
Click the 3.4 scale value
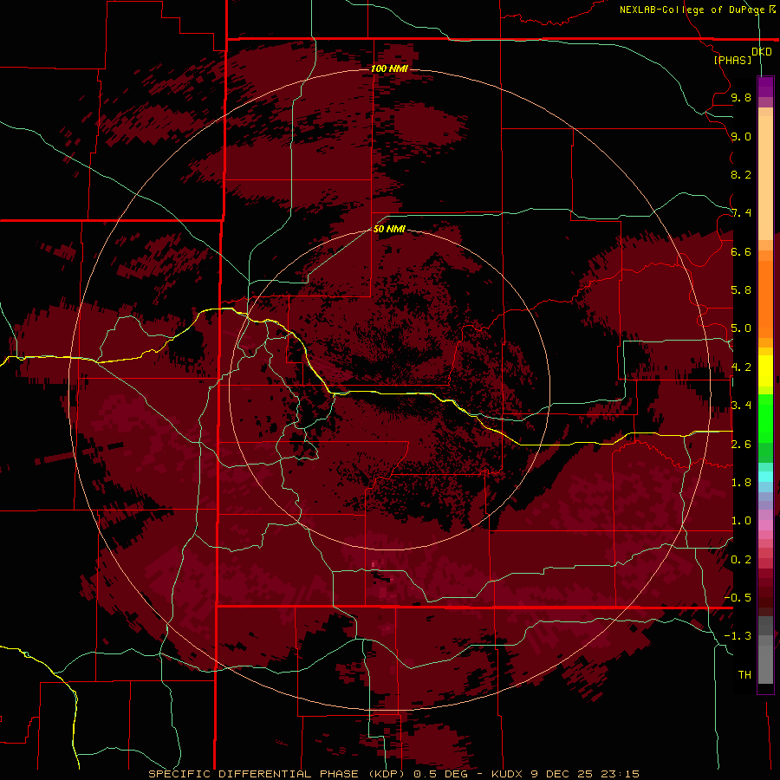pos(741,406)
